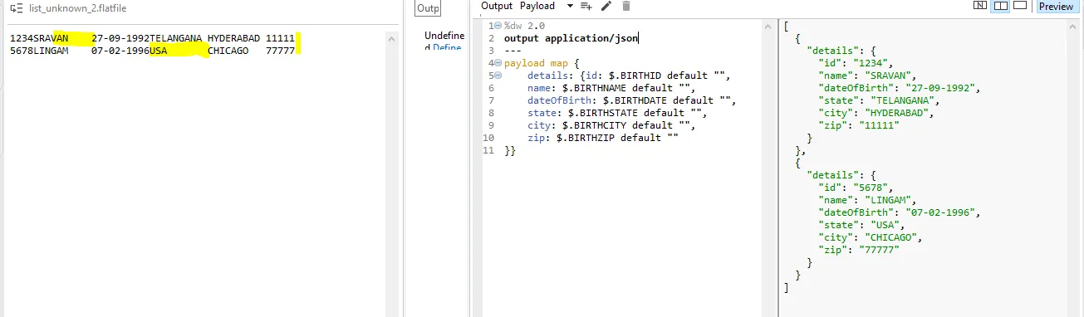The image size is (1084, 317).
Task: Open the Output Payload dropdown arrow
Action: tap(570, 6)
